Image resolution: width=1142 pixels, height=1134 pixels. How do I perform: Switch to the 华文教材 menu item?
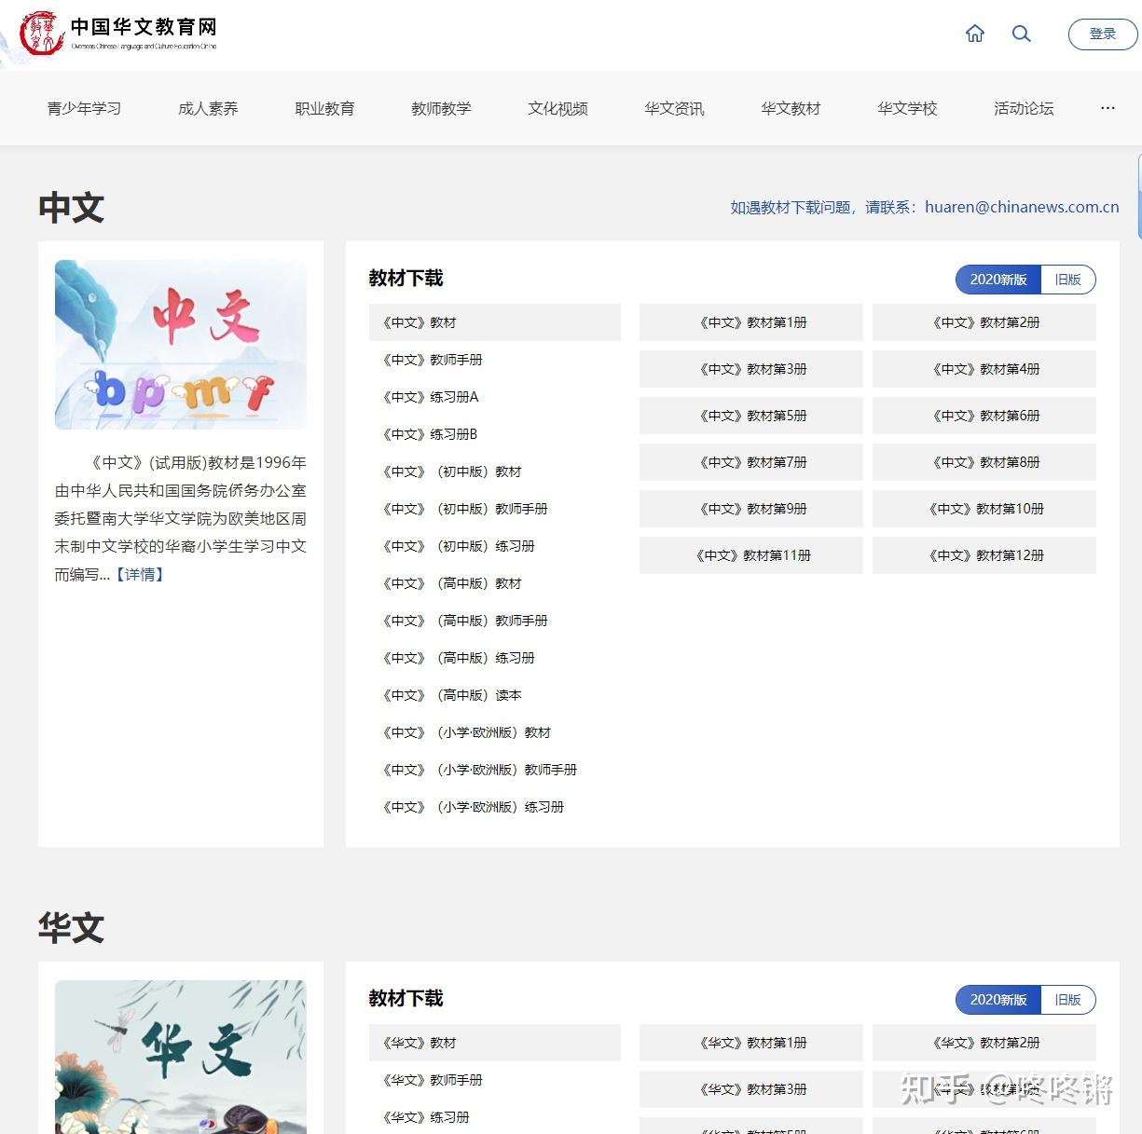(791, 108)
